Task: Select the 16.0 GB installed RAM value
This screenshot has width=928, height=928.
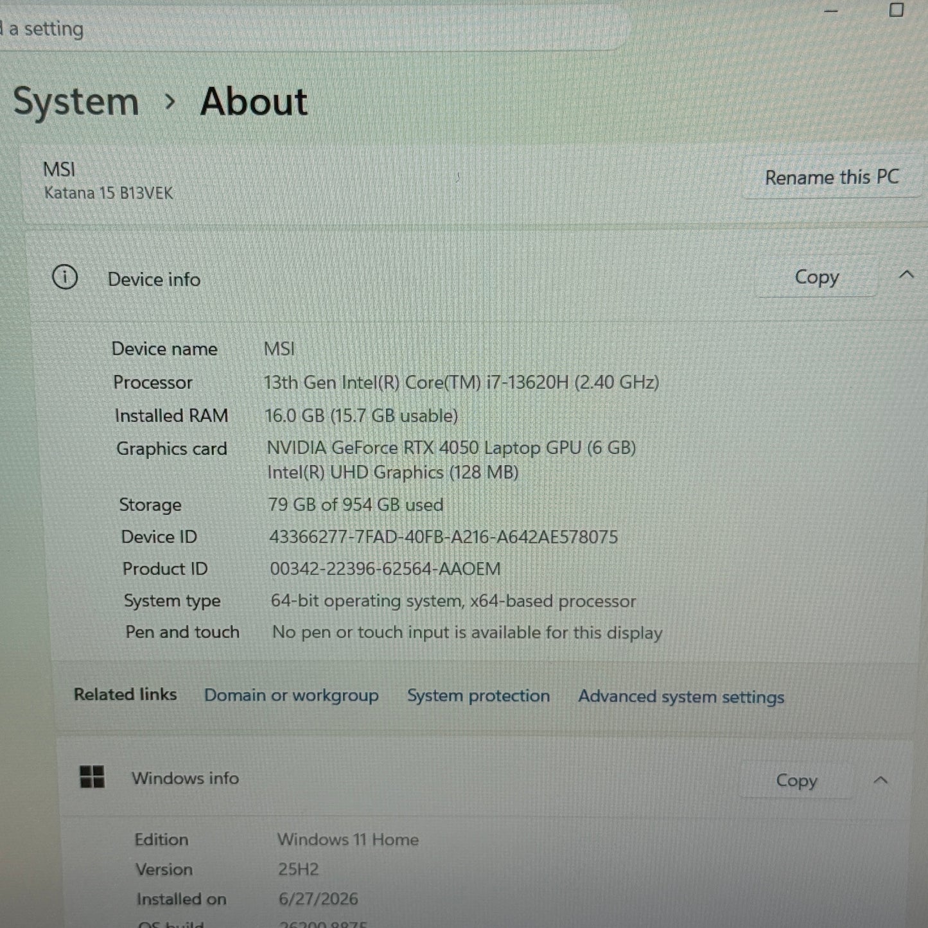Action: coord(362,416)
